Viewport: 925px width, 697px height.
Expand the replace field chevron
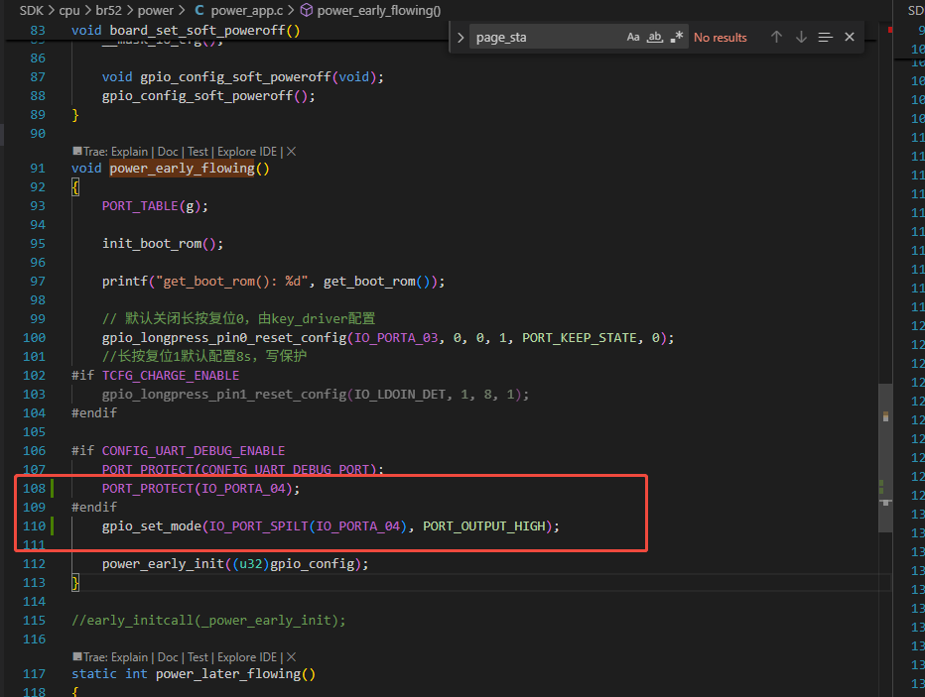461,37
